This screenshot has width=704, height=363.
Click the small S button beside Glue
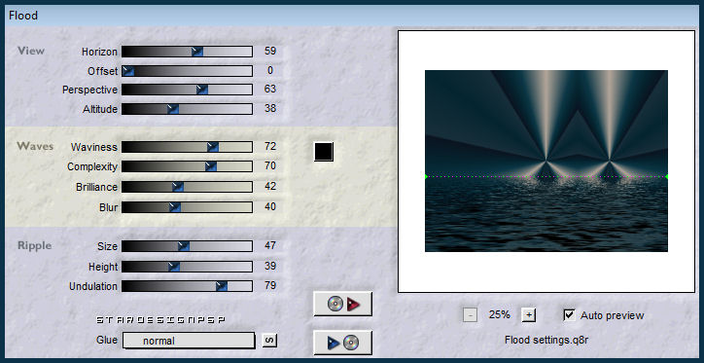pos(269,340)
